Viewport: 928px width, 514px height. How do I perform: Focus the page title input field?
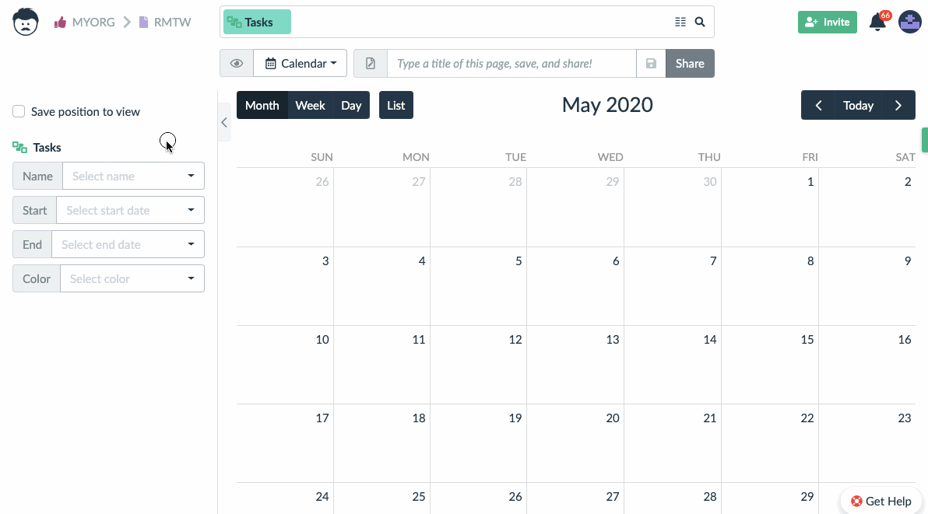pyautogui.click(x=512, y=63)
